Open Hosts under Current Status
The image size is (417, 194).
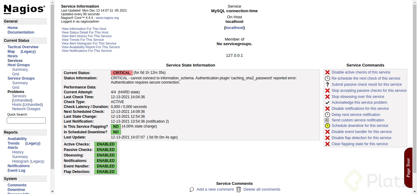pyautogui.click(x=13, y=56)
